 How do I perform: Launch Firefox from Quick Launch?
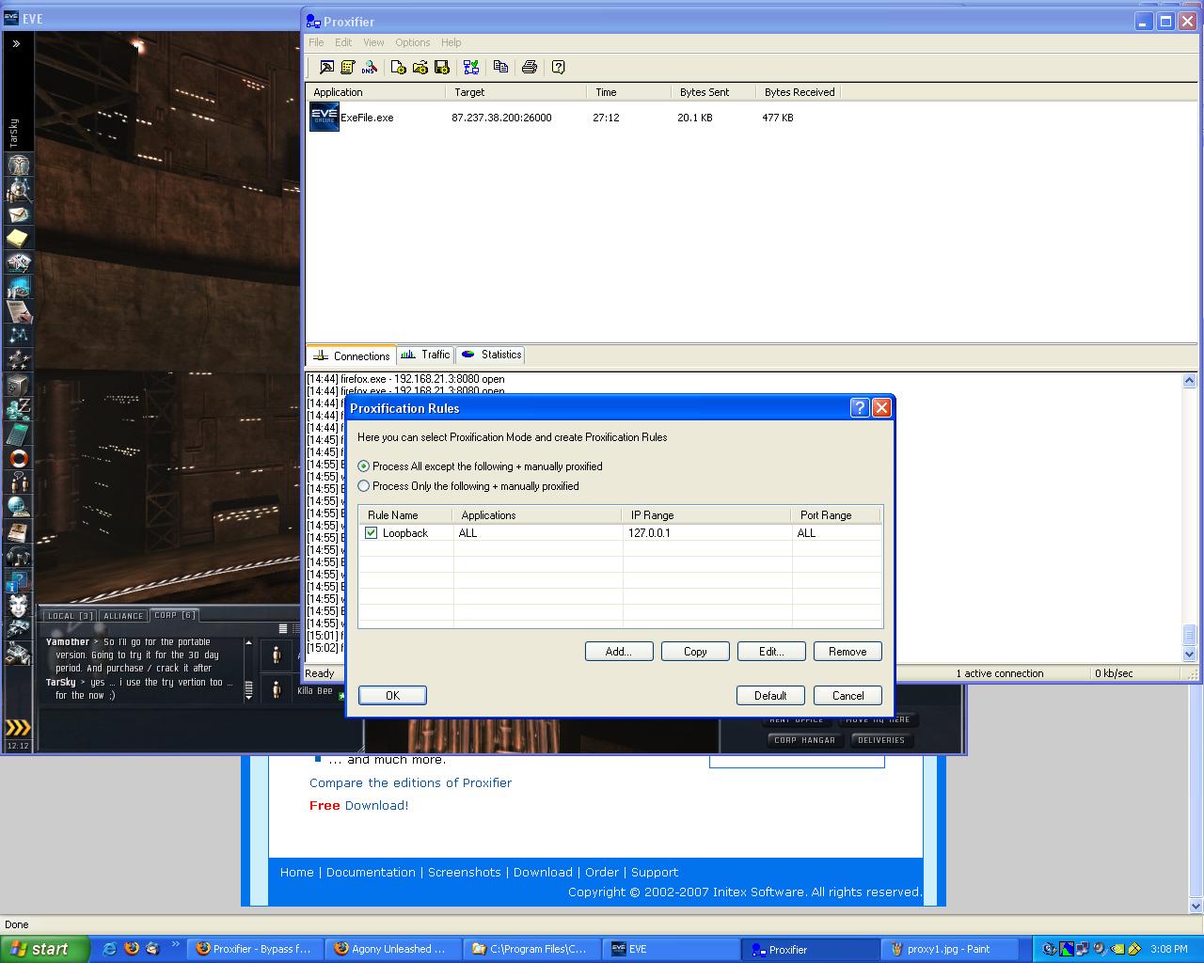pyautogui.click(x=131, y=949)
